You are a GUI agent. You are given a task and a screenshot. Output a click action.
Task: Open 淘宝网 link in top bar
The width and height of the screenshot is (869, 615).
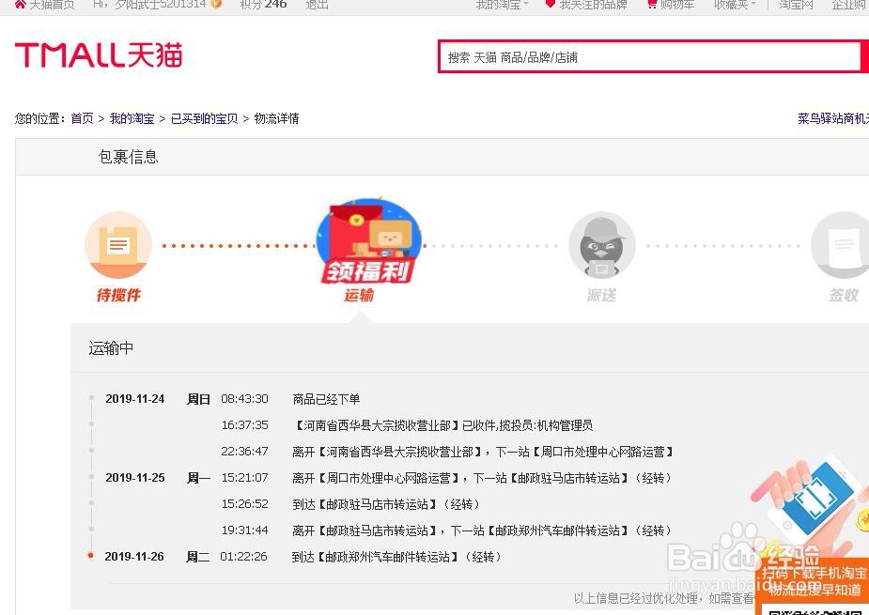coord(796,5)
